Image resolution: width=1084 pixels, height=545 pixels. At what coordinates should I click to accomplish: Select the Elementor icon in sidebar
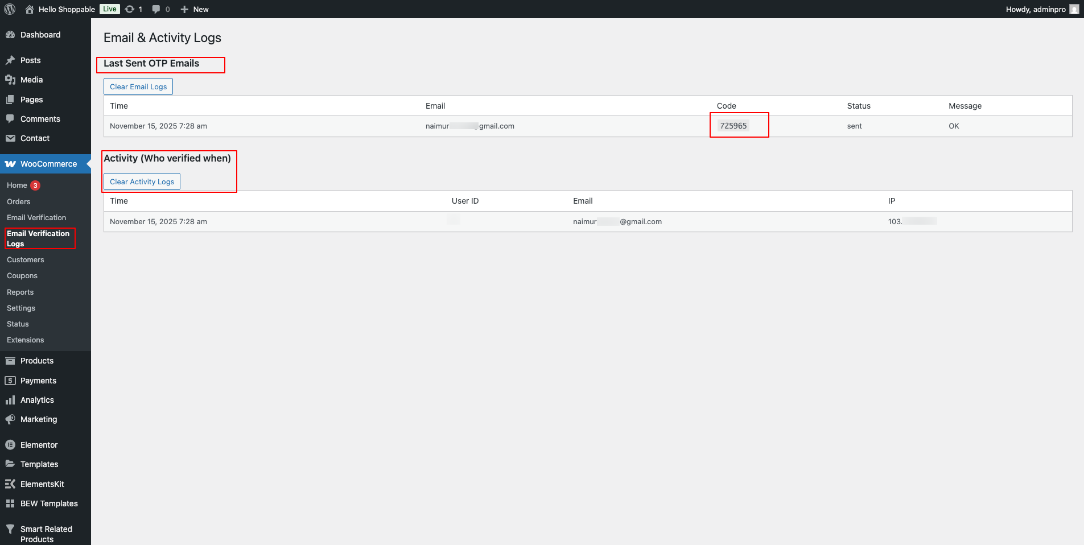(11, 444)
